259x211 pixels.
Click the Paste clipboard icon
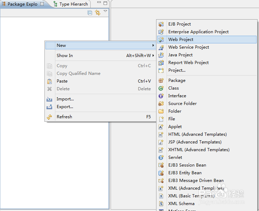click(x=49, y=81)
